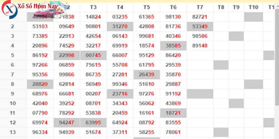This screenshot has width=279, height=139.
Task: Click the gray empty cell under T10
Action: (253, 17)
